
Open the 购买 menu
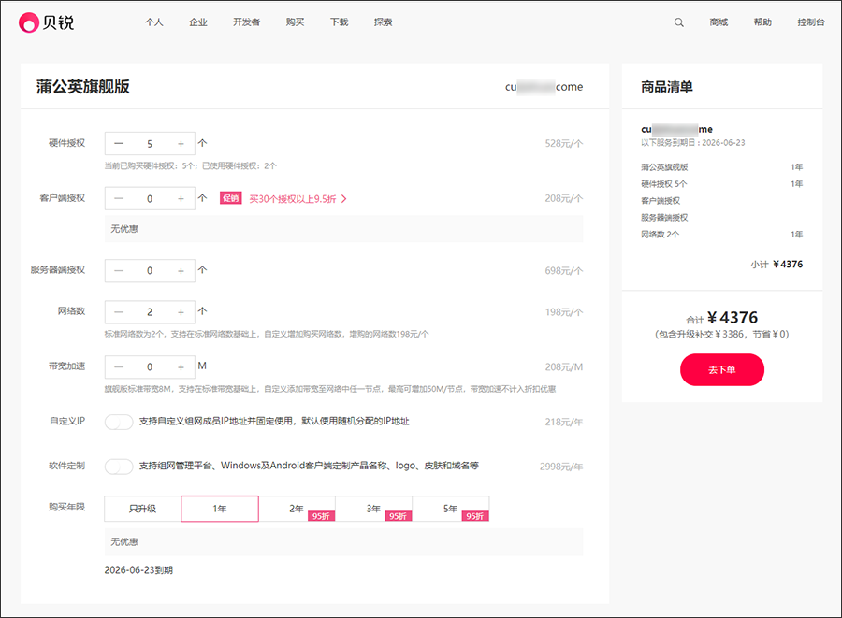(x=296, y=22)
